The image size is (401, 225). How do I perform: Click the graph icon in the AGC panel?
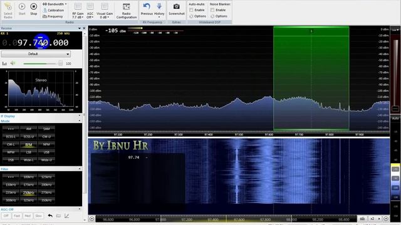pyautogui.click(x=67, y=216)
